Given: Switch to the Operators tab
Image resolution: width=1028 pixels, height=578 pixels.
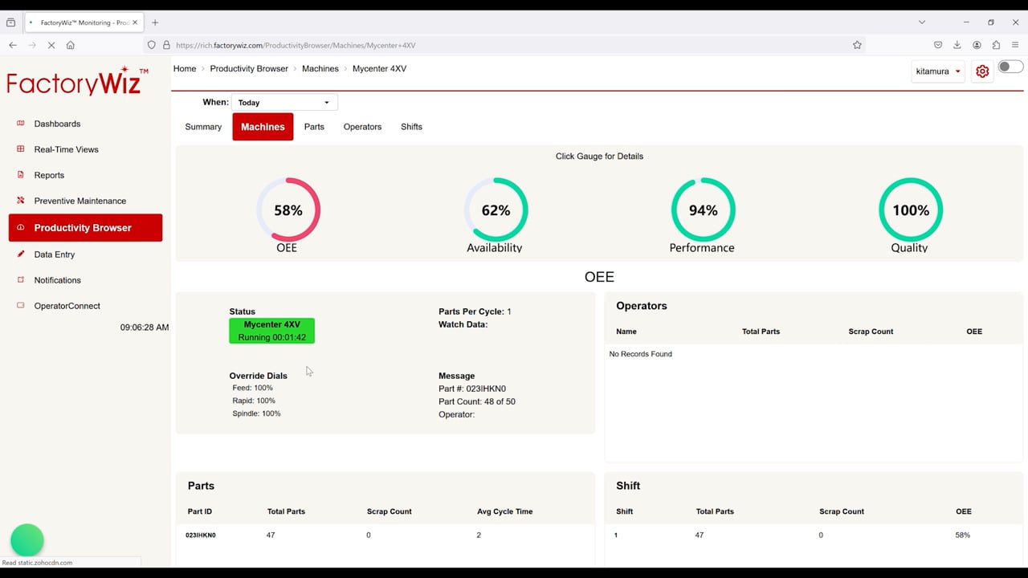Looking at the screenshot, I should (x=362, y=127).
